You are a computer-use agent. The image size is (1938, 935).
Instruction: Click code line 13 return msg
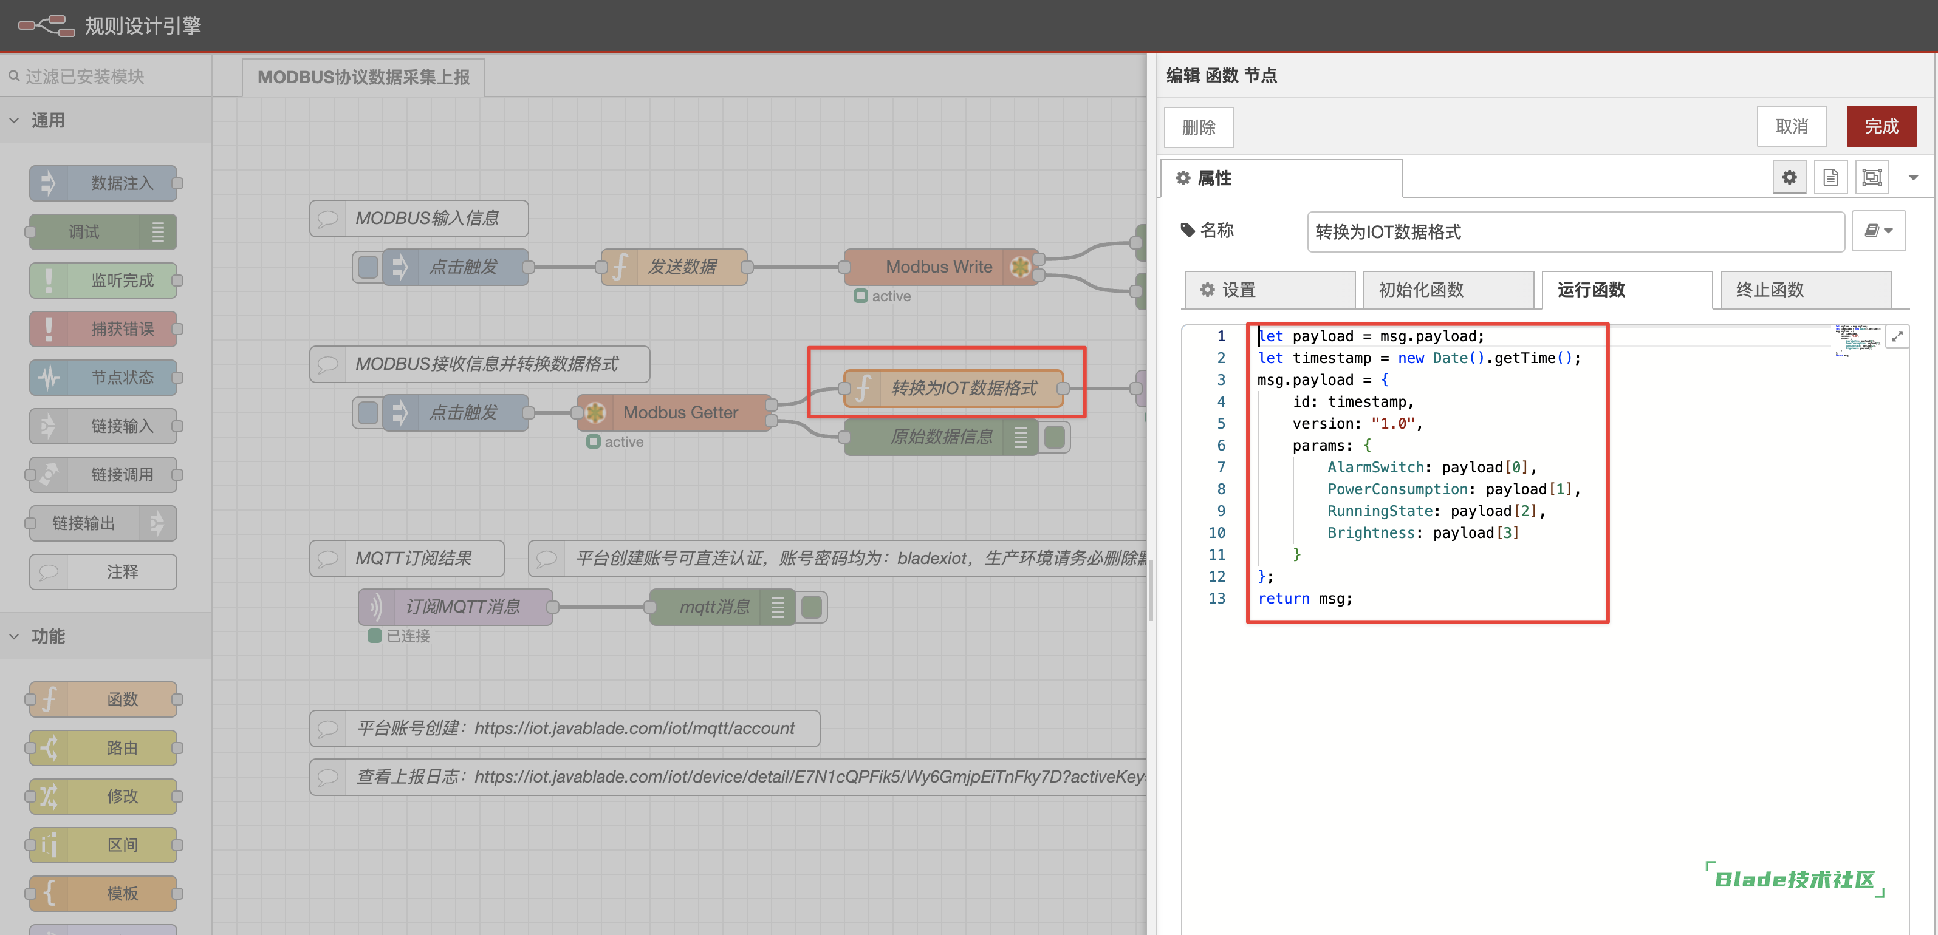(x=1306, y=598)
